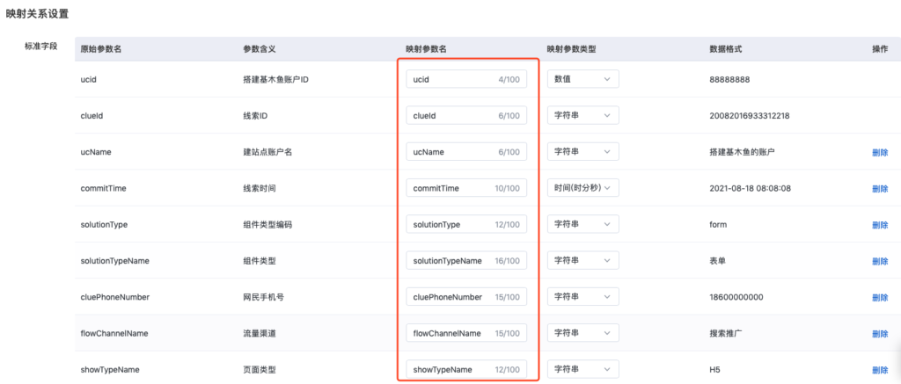Click 删除 for the cluePhoneNumber row
901x384 pixels.
coord(879,297)
